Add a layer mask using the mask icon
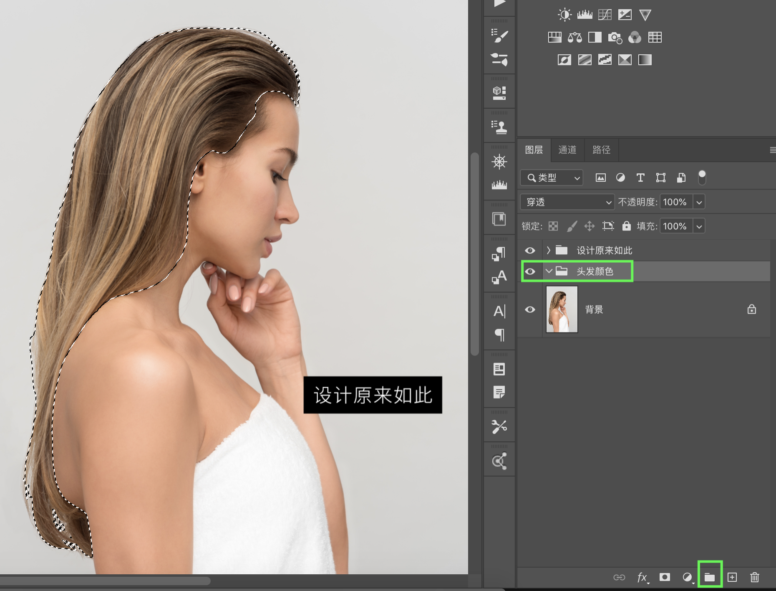Image resolution: width=776 pixels, height=591 pixels. pos(665,577)
